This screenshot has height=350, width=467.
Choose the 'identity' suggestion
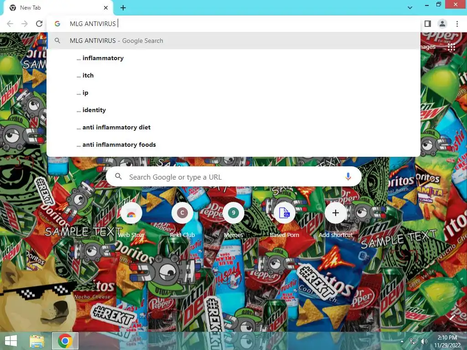233,110
